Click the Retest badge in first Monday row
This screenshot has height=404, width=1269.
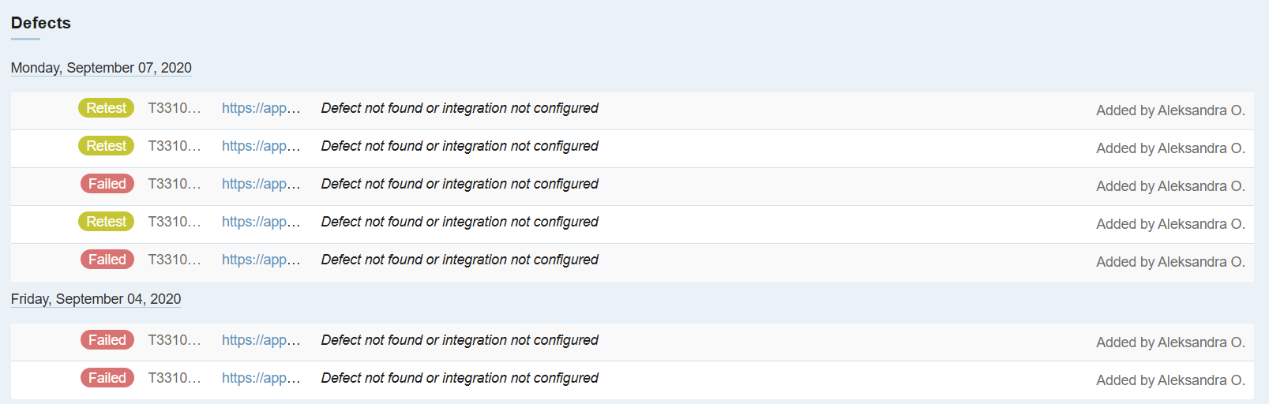click(106, 108)
